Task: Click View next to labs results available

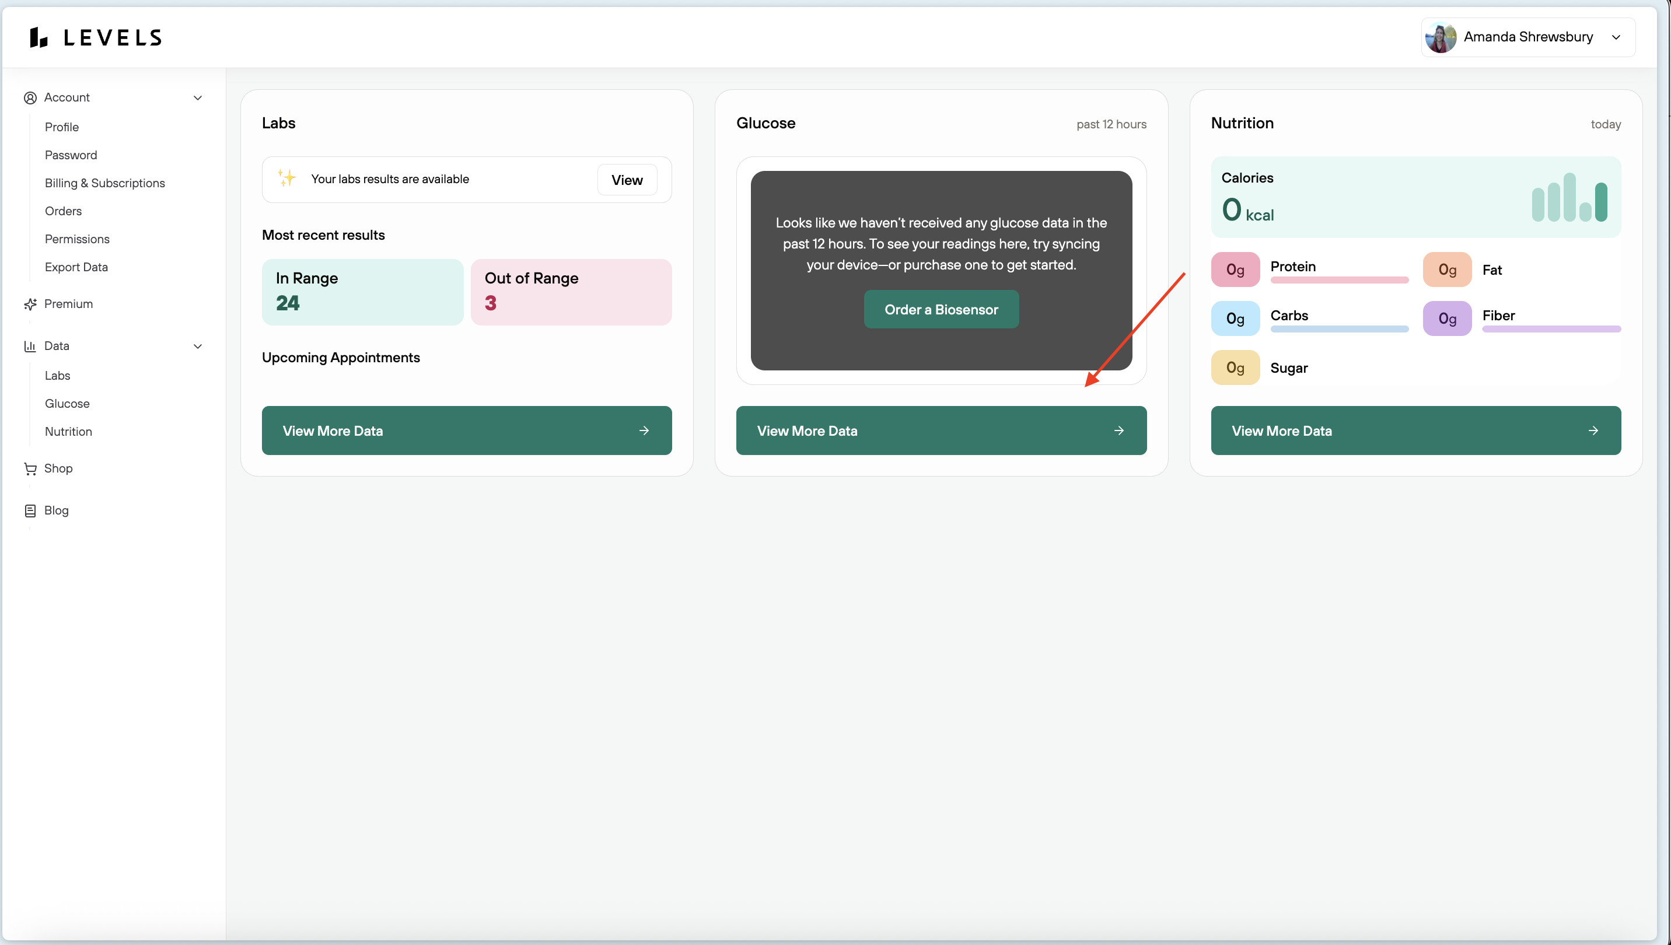Action: pyautogui.click(x=627, y=180)
